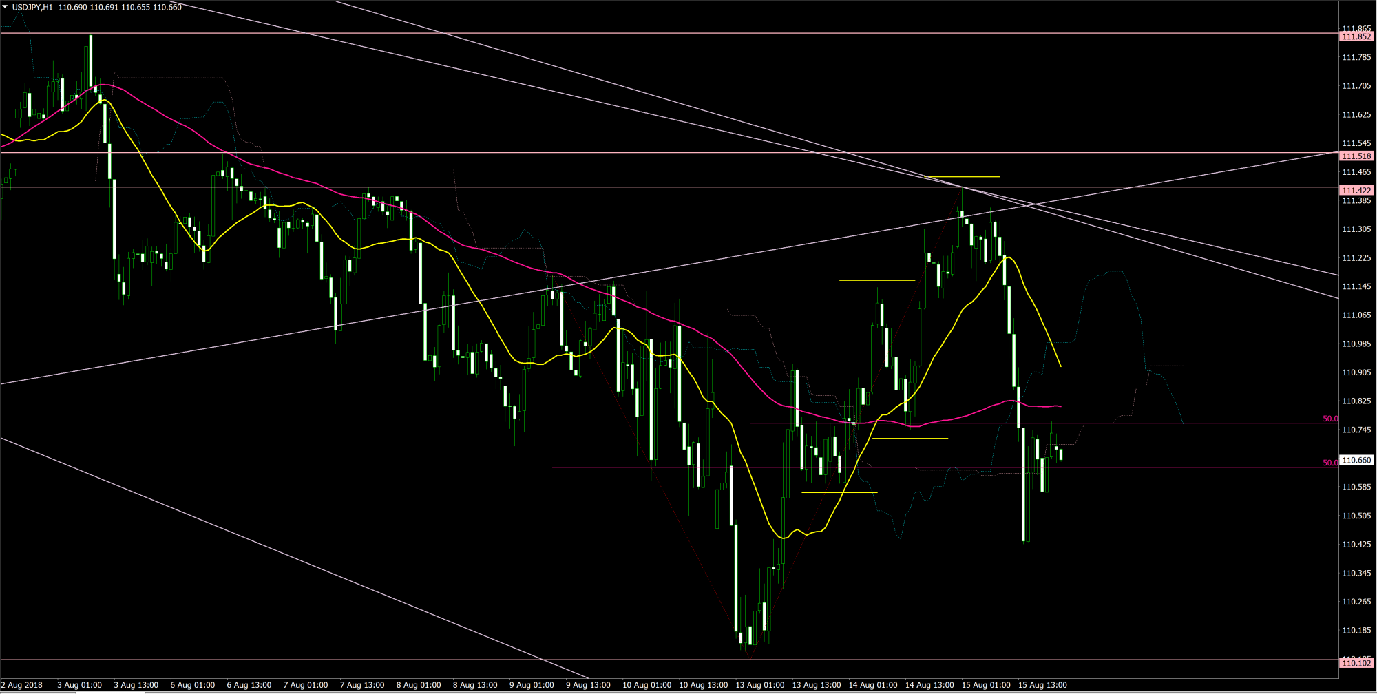Screen dimensions: 1377x694
Task: Click the 111.785 price scale value
Action: [x=1356, y=57]
